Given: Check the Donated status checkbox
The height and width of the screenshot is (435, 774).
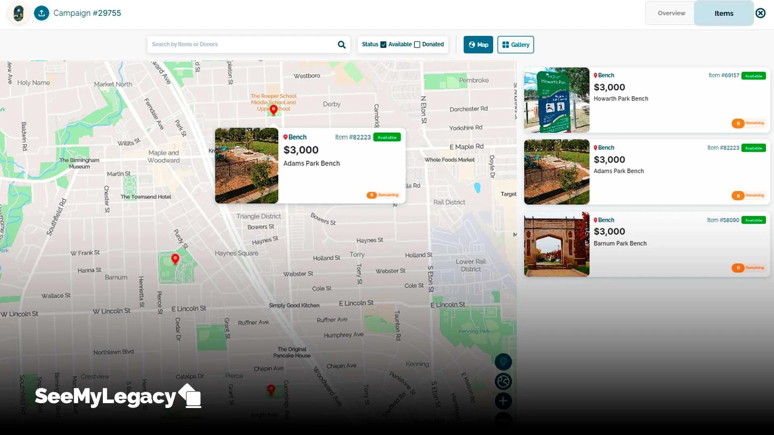Looking at the screenshot, I should 417,45.
